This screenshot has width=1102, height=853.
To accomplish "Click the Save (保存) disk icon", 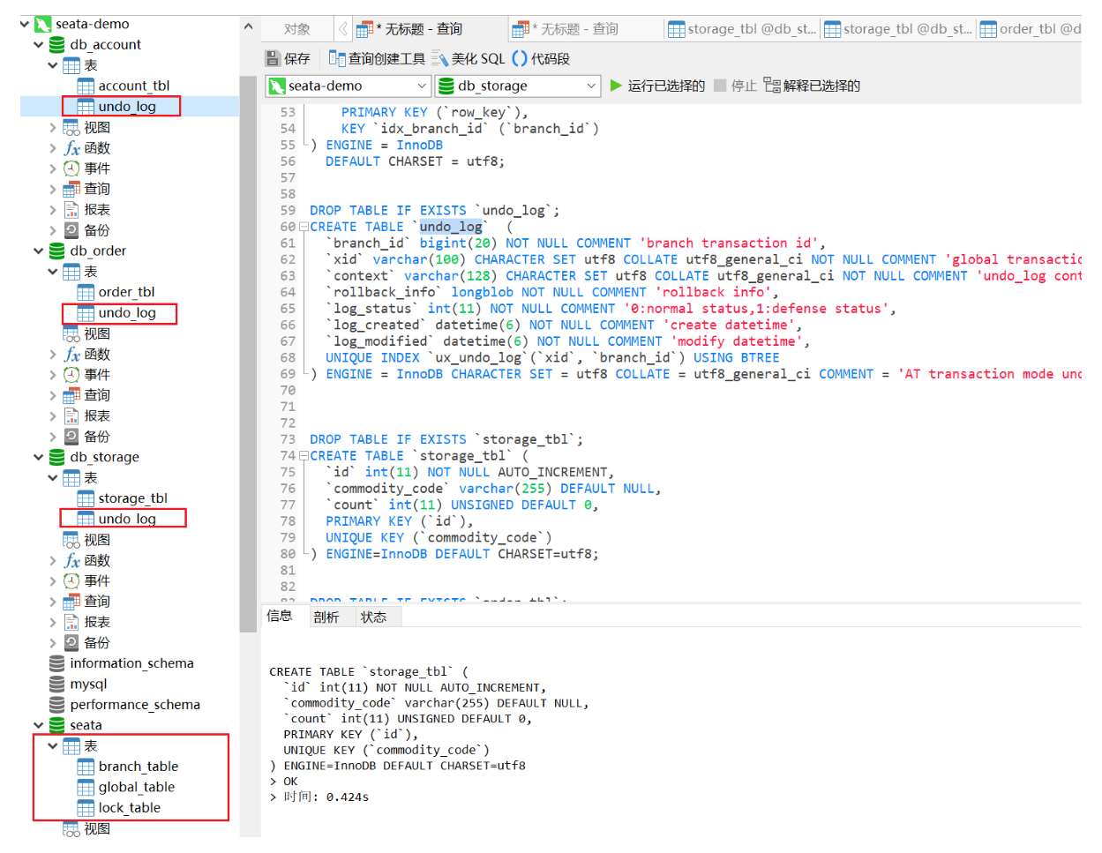I will click(x=274, y=58).
